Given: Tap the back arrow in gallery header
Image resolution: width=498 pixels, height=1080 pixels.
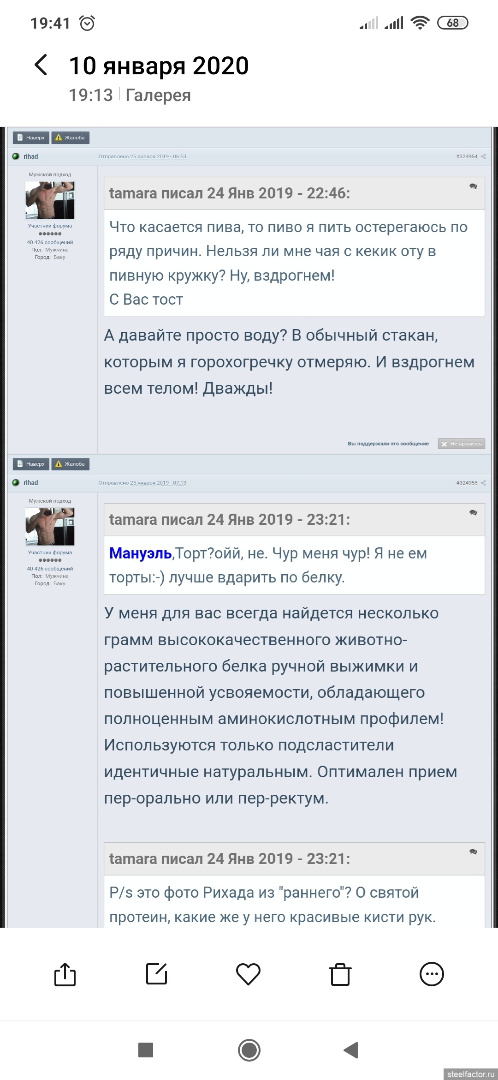Looking at the screenshot, I should 41,65.
